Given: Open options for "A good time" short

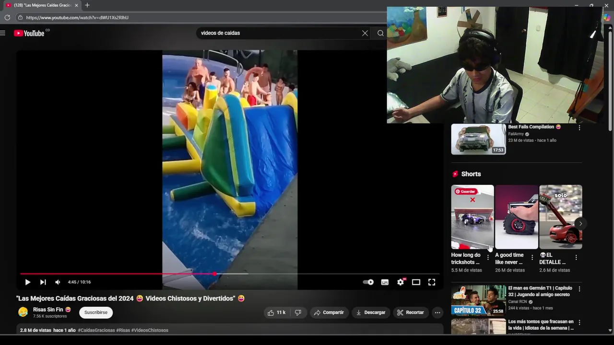Looking at the screenshot, I should coord(532,258).
